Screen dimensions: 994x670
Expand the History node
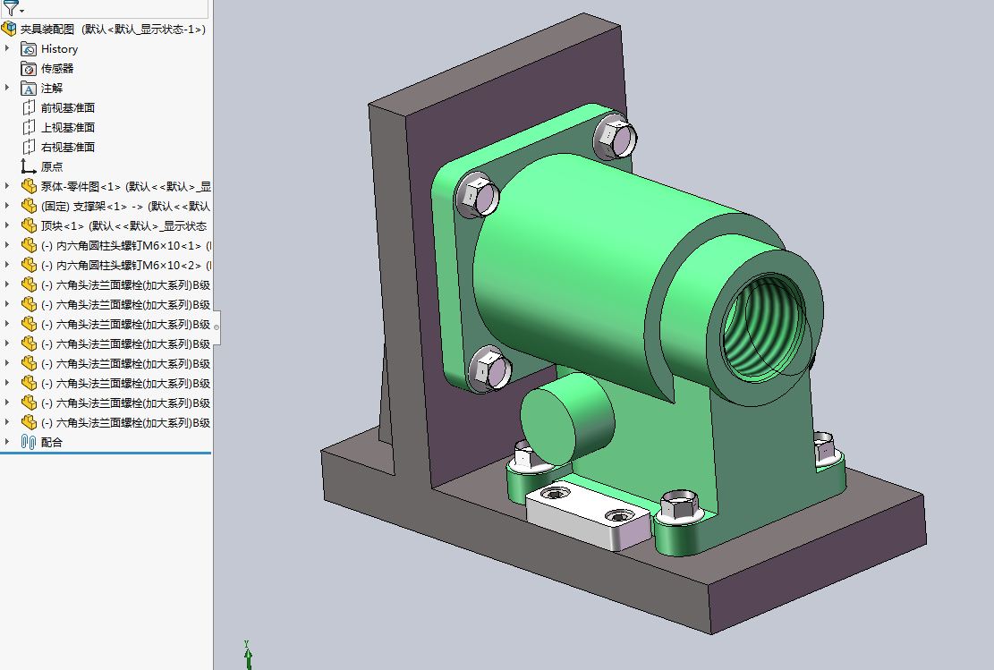[x=7, y=48]
